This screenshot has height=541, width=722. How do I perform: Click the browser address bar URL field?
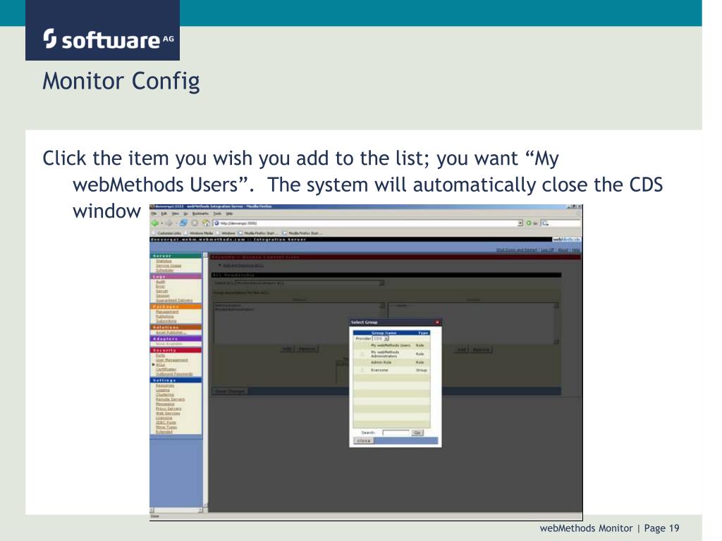pos(366,223)
